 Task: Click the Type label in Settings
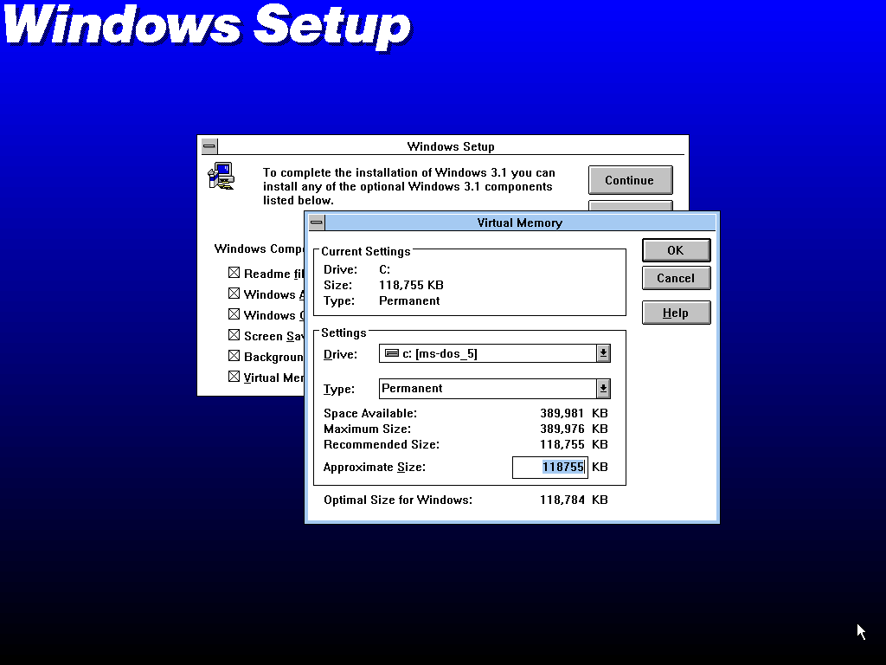coord(339,389)
